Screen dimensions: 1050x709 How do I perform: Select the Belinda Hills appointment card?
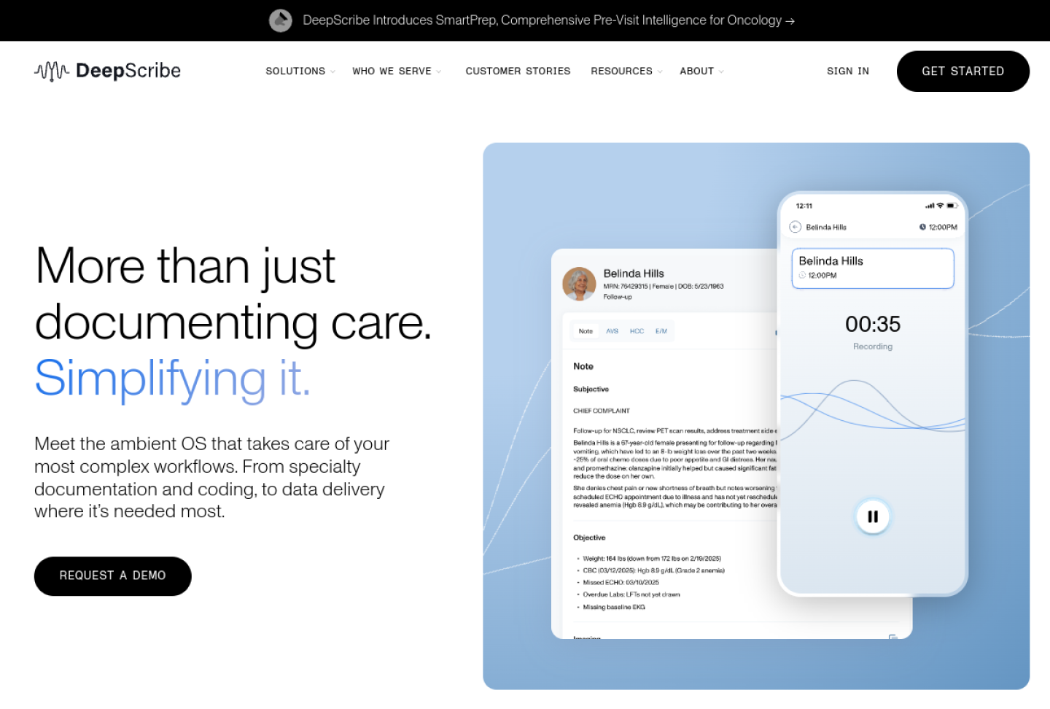873,268
